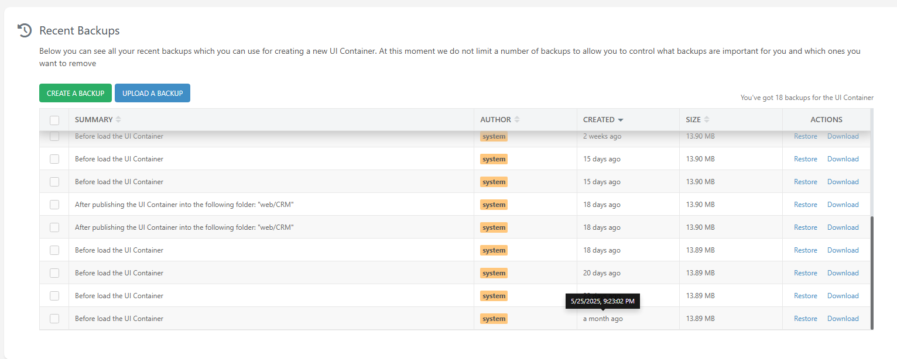Viewport: 897px width, 359px height.
Task: Click the table's vertical scrollbar thumb
Action: click(872, 272)
